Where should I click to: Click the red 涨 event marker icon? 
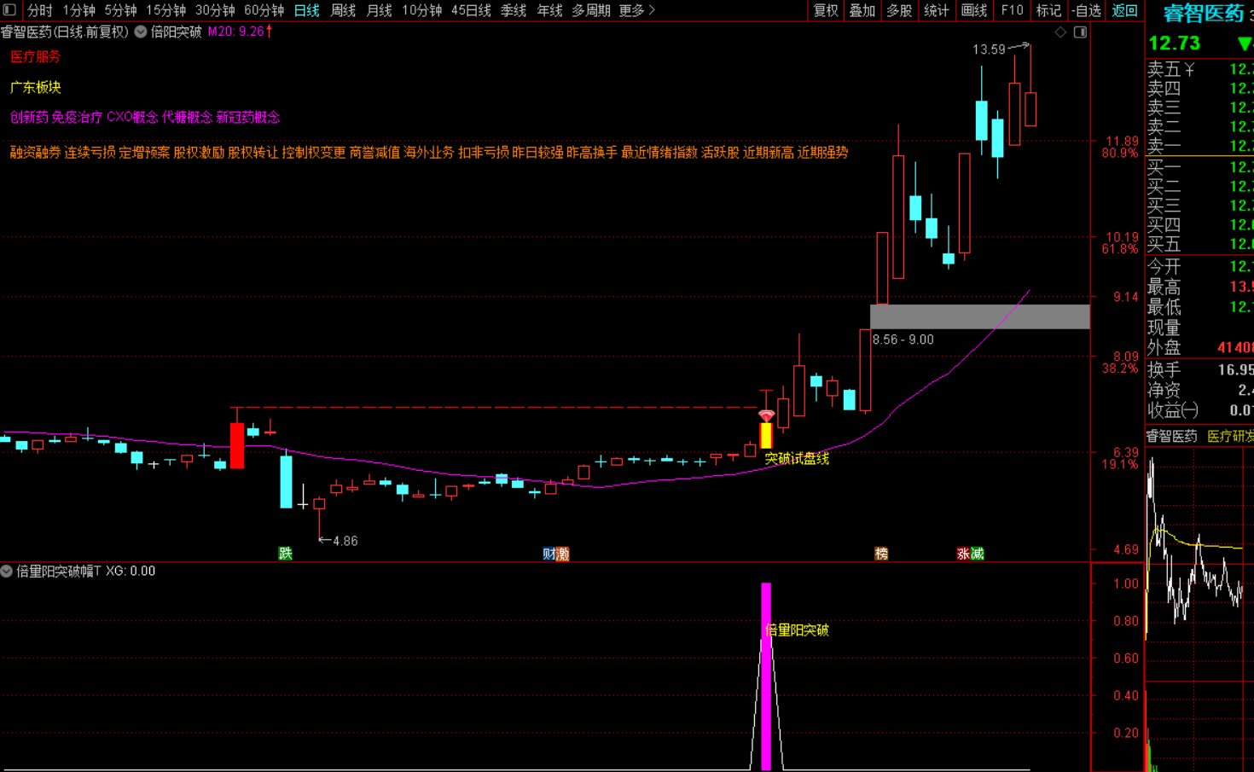click(x=963, y=554)
